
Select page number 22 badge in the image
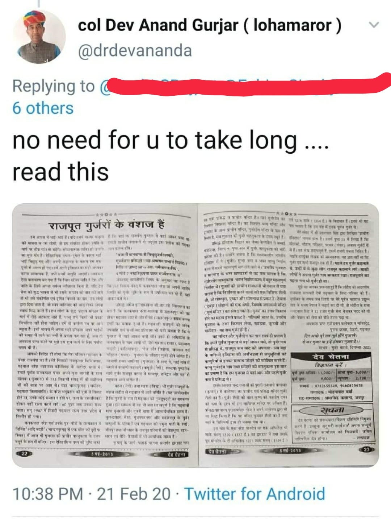click(23, 453)
